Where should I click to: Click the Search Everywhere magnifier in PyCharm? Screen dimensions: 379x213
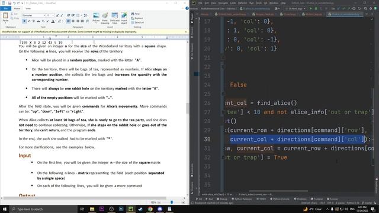click(x=365, y=8)
